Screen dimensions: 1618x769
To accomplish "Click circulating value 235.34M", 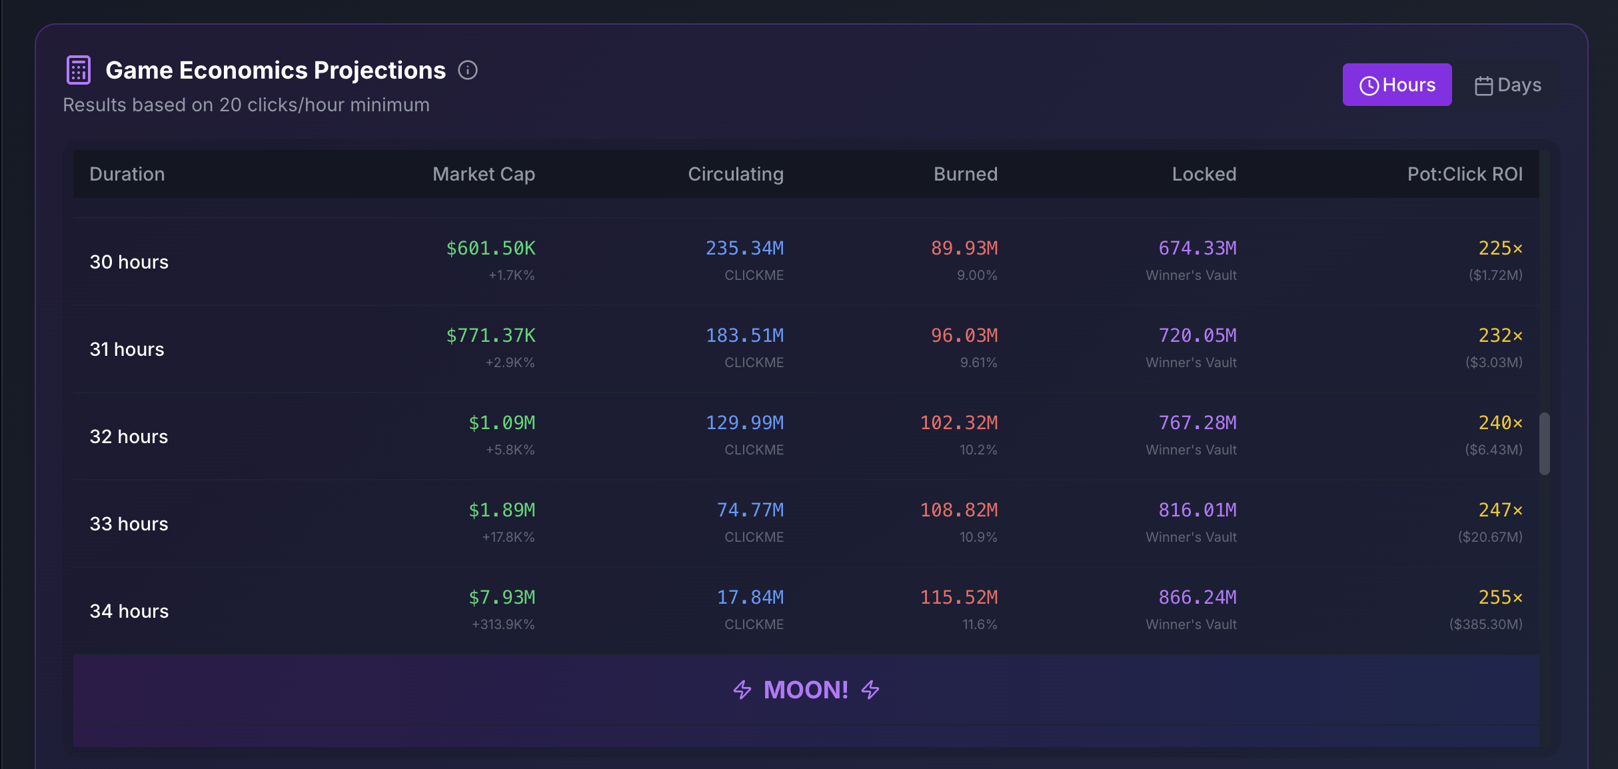I will click(x=745, y=248).
